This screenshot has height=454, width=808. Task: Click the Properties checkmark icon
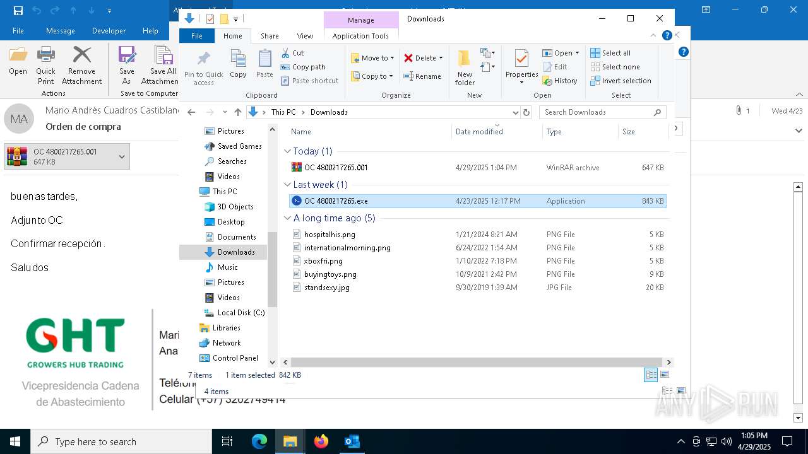click(x=521, y=59)
